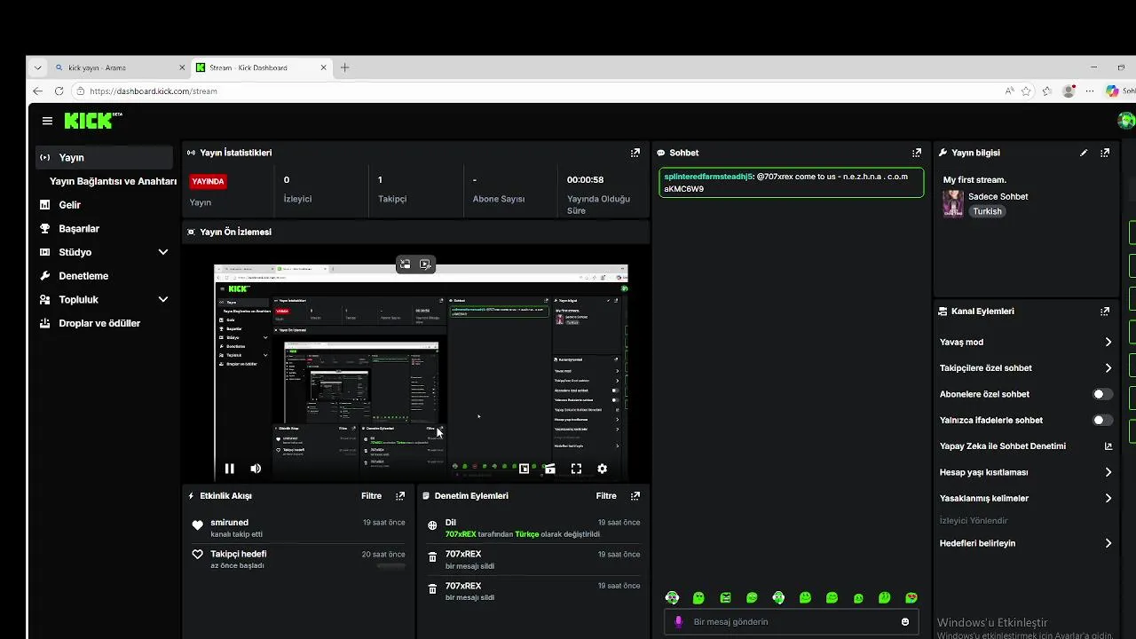Open Hedefleri belirleyin settings

(x=1026, y=543)
